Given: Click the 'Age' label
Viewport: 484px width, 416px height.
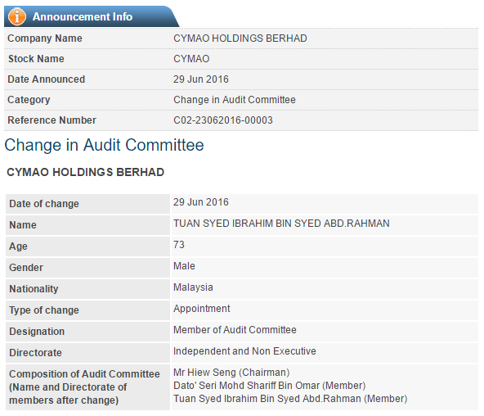Looking at the screenshot, I should click(18, 246).
